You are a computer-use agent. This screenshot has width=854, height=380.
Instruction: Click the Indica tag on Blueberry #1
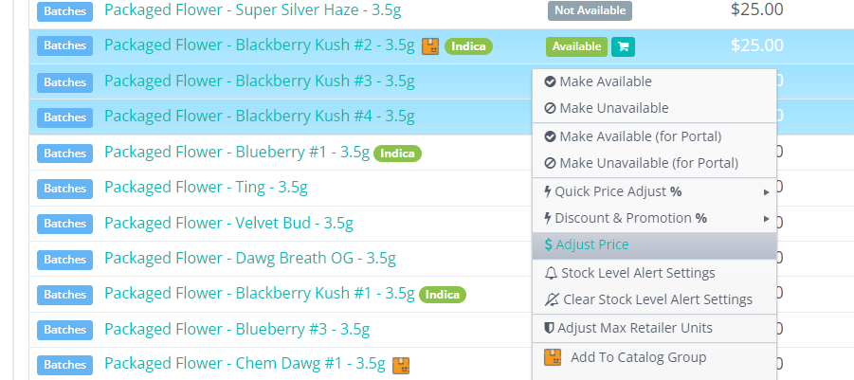pos(398,154)
